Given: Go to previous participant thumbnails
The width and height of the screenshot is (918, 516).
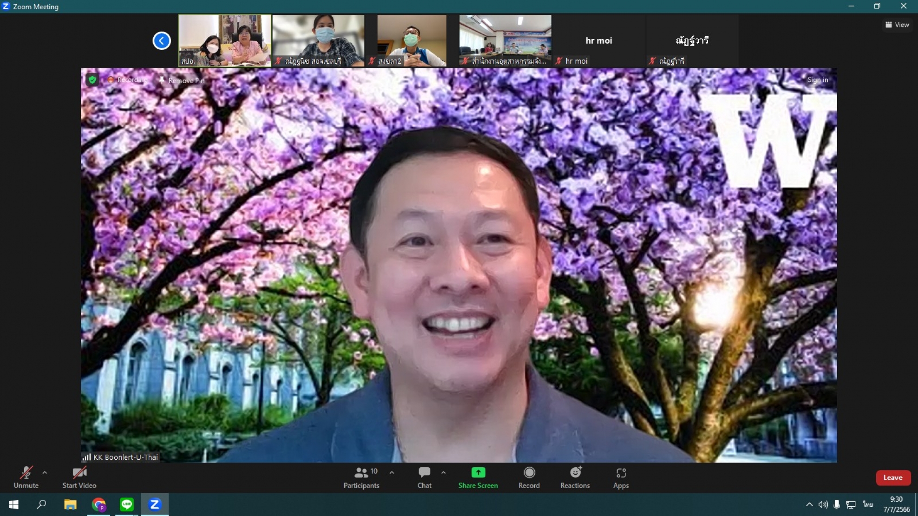Looking at the screenshot, I should pos(162,40).
